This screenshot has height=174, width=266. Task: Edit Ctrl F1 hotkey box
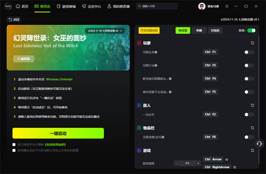click(210, 52)
